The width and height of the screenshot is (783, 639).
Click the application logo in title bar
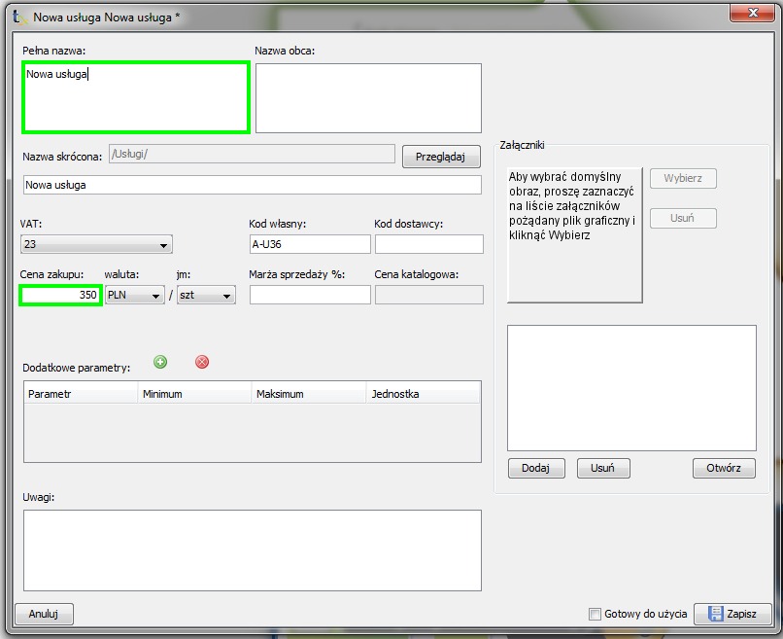(19, 18)
